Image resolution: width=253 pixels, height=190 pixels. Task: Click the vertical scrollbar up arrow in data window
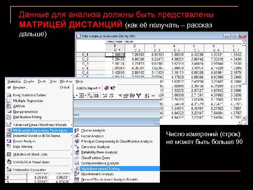tap(244, 43)
